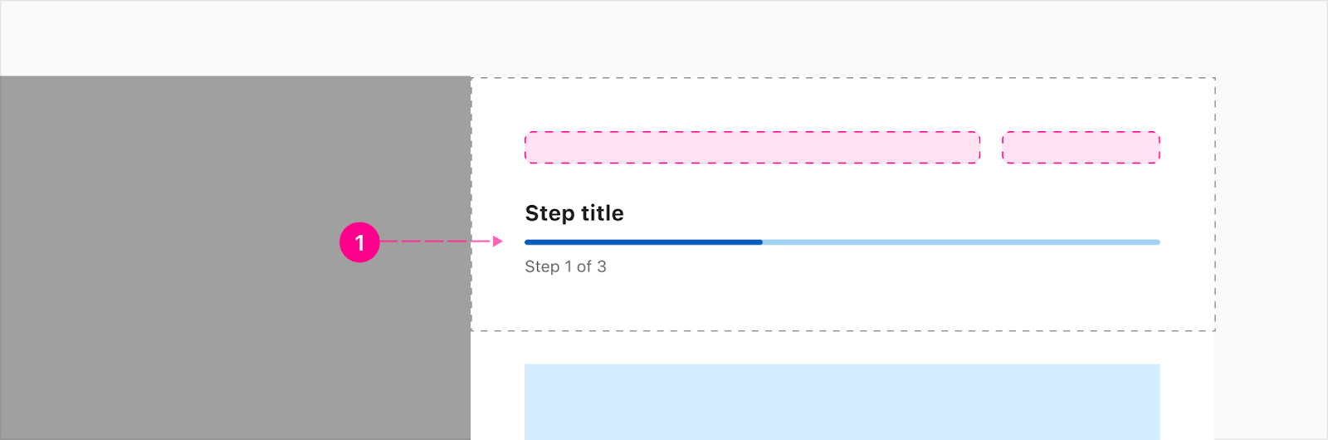The width and height of the screenshot is (1328, 440).
Task: Click the gray overlay backdrop panel
Action: pyautogui.click(x=236, y=258)
